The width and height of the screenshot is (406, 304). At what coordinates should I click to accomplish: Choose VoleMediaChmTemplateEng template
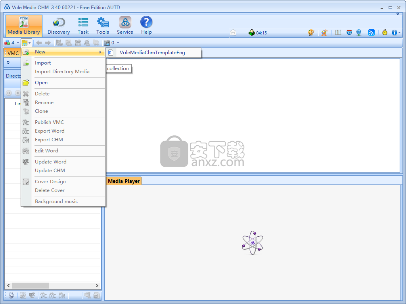(x=154, y=53)
